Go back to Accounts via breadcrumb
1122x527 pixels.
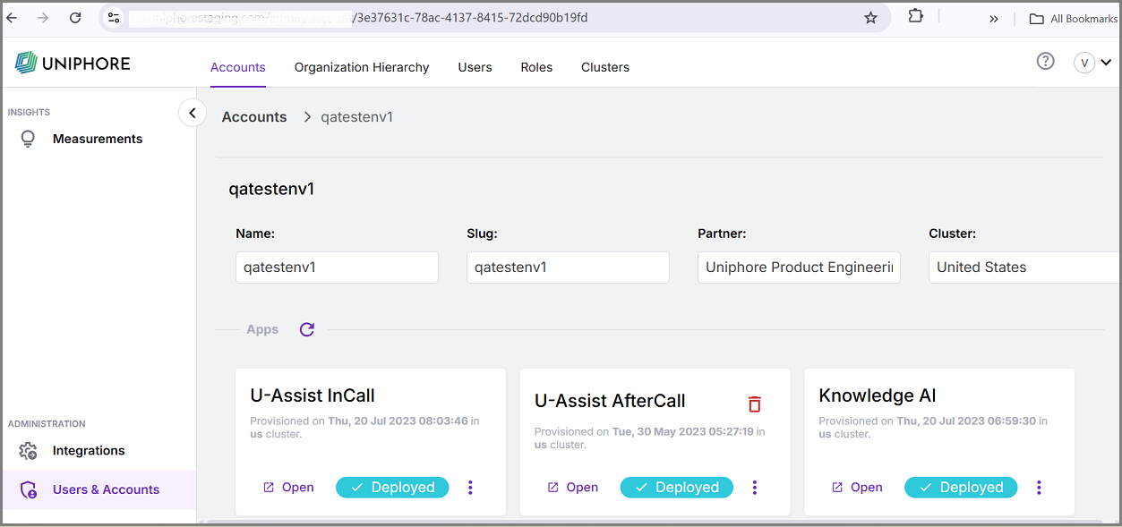(x=254, y=117)
